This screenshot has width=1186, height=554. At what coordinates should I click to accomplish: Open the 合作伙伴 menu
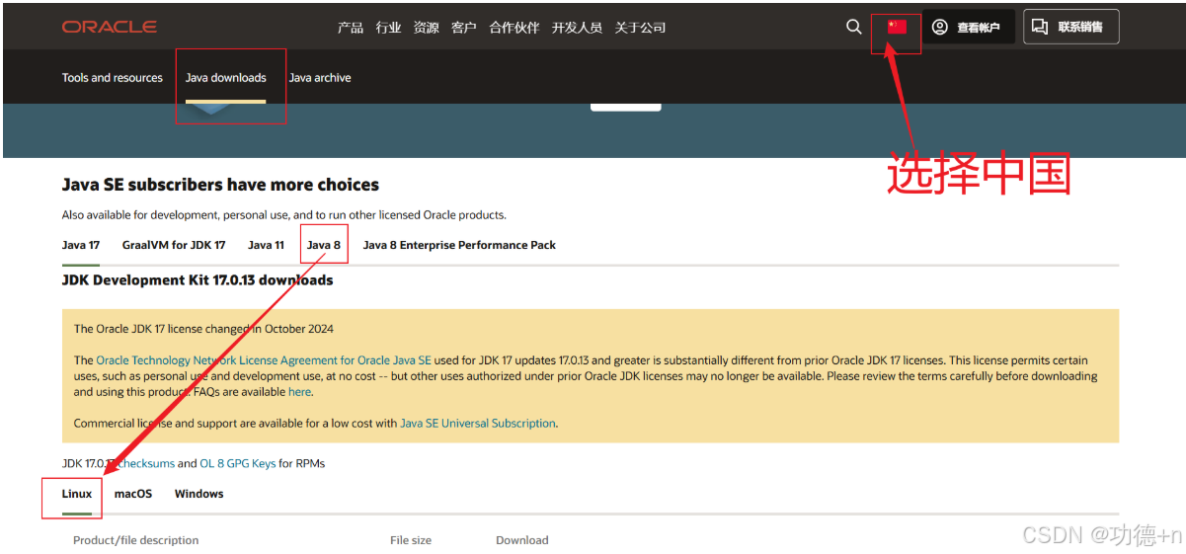click(514, 28)
